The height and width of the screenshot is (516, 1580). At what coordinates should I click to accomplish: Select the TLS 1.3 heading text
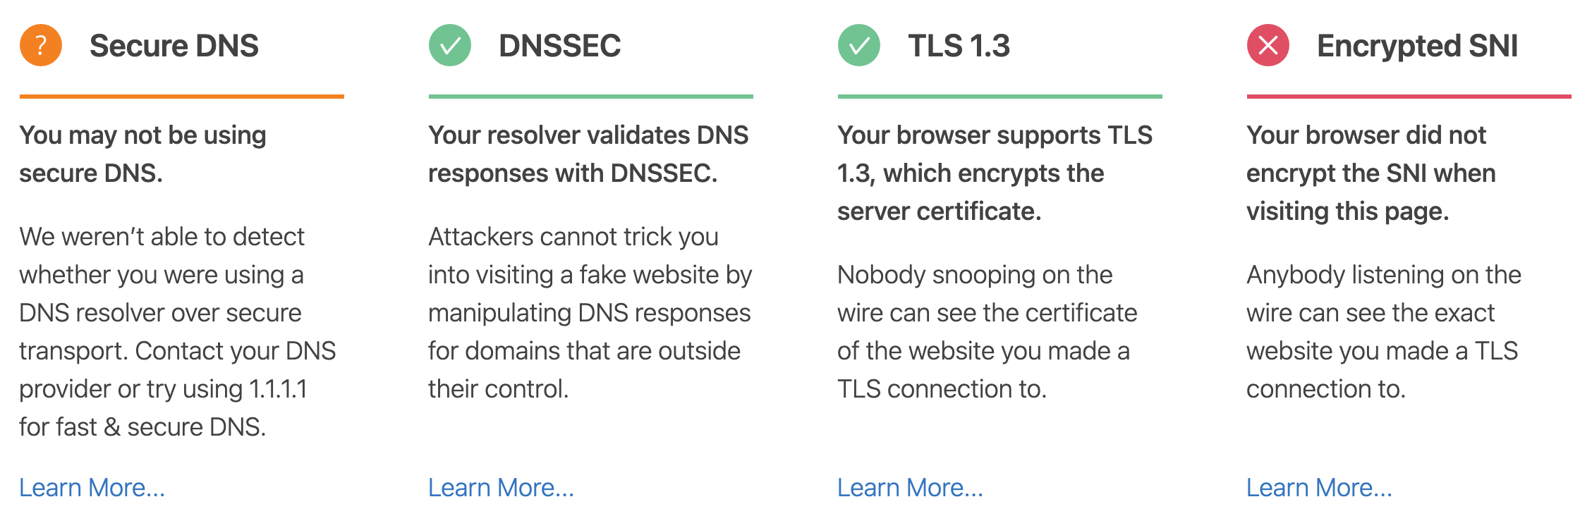pos(959,46)
